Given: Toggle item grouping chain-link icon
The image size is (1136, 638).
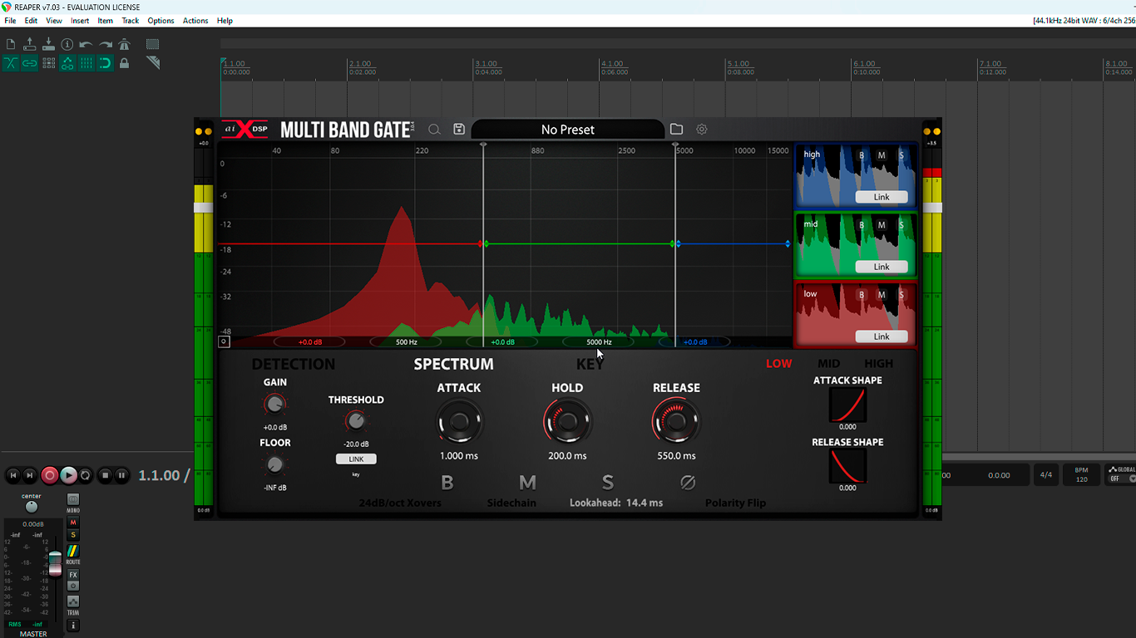Looking at the screenshot, I should pyautogui.click(x=30, y=63).
